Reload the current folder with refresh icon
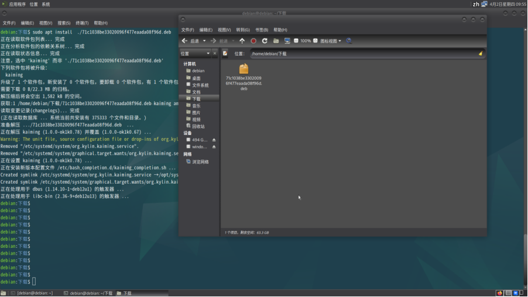The image size is (528, 297). (265, 41)
